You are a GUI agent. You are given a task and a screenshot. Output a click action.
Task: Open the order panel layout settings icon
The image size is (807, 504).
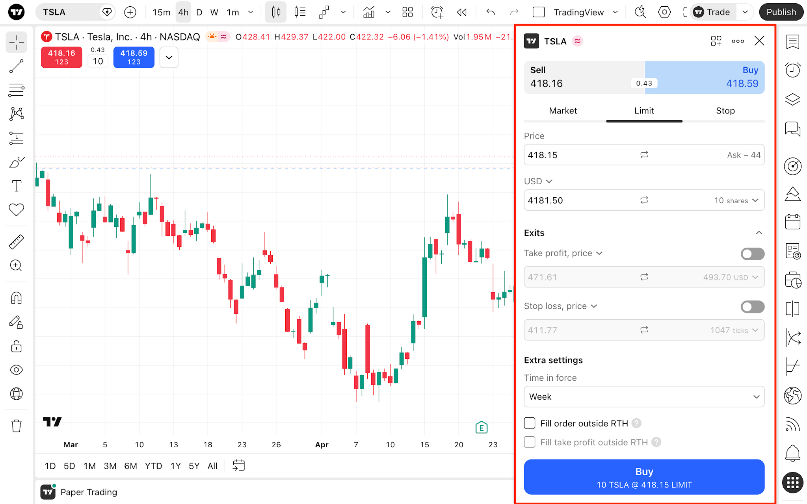716,41
